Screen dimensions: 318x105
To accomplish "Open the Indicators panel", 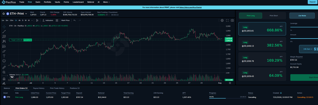I will pos(48,20).
